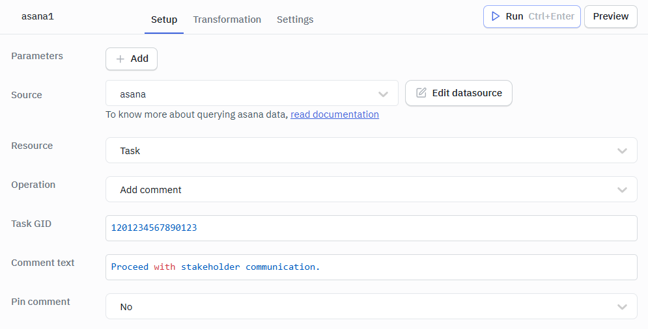
Task: Switch to the Setup tab
Action: tap(164, 20)
